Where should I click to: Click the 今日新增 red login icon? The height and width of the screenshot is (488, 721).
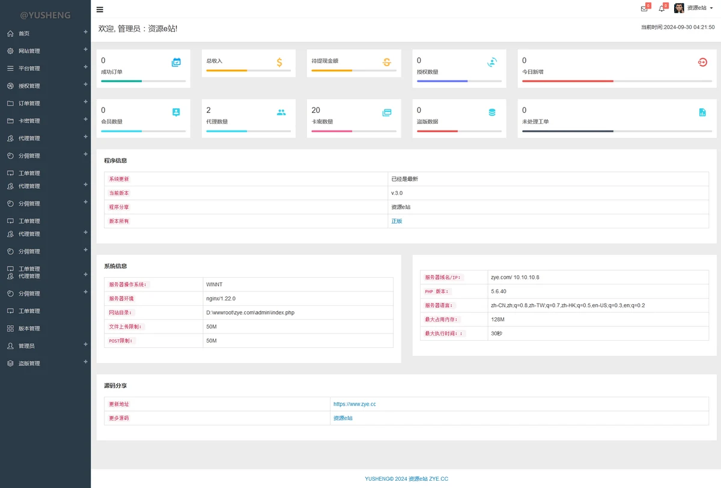point(702,62)
